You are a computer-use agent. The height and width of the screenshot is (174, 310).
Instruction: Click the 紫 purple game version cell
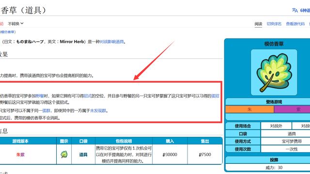click(292, 109)
